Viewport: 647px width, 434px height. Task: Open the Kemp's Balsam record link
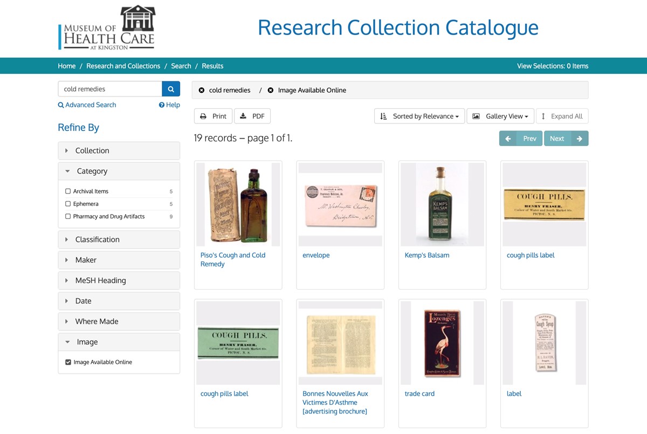(x=427, y=255)
